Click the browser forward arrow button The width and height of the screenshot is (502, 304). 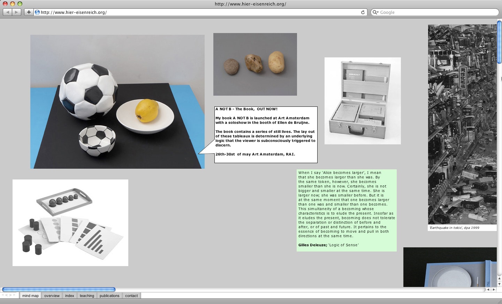[16, 12]
